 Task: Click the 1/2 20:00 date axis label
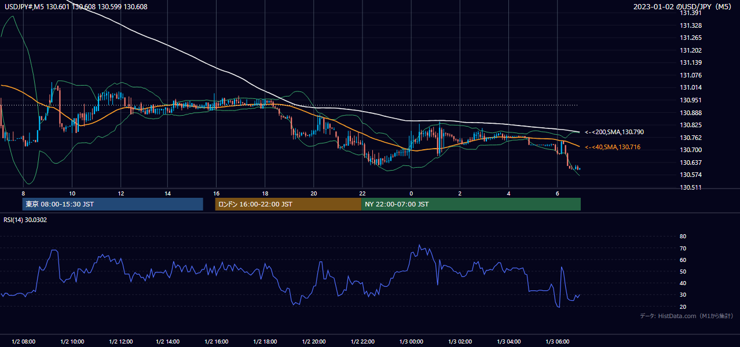click(x=315, y=341)
